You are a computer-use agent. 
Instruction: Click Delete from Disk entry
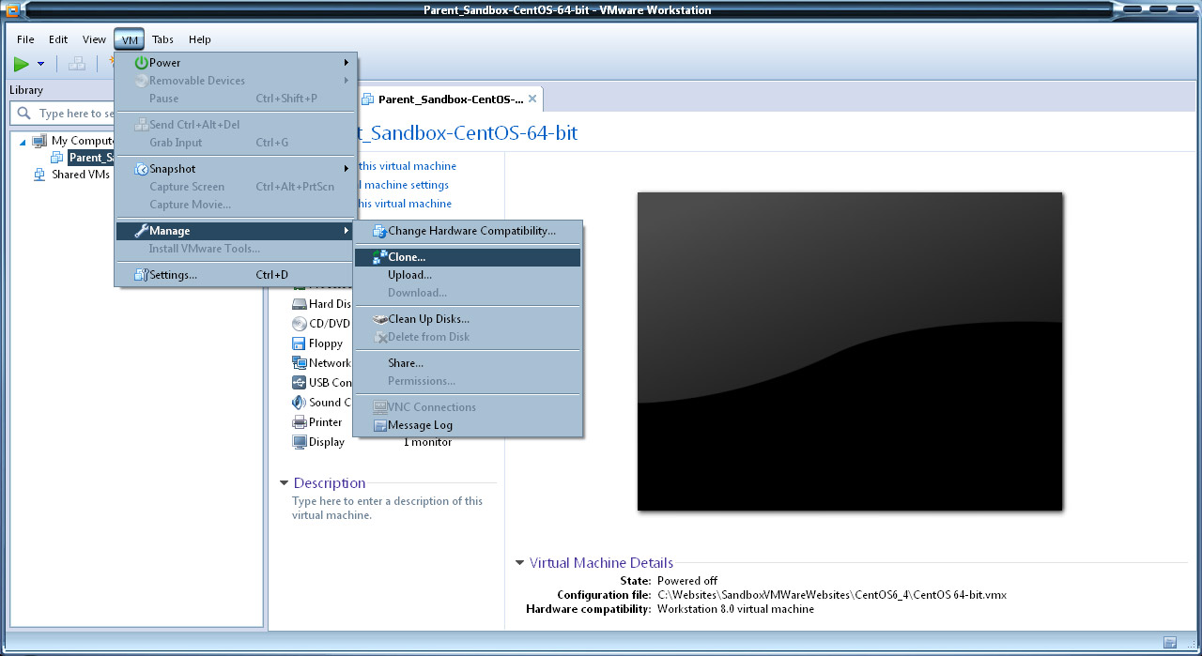point(468,337)
